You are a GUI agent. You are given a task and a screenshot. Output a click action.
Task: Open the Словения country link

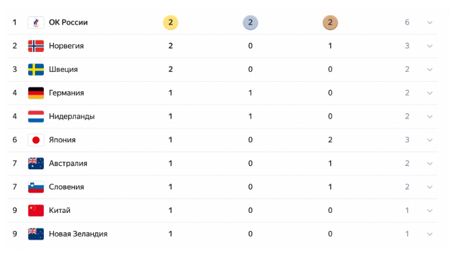pyautogui.click(x=66, y=187)
